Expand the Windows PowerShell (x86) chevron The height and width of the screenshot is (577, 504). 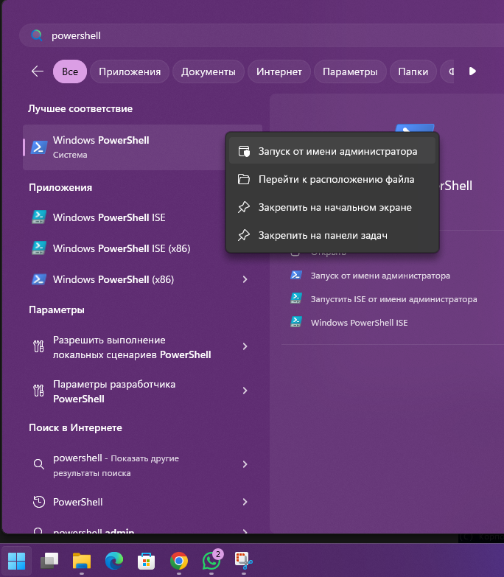(245, 279)
